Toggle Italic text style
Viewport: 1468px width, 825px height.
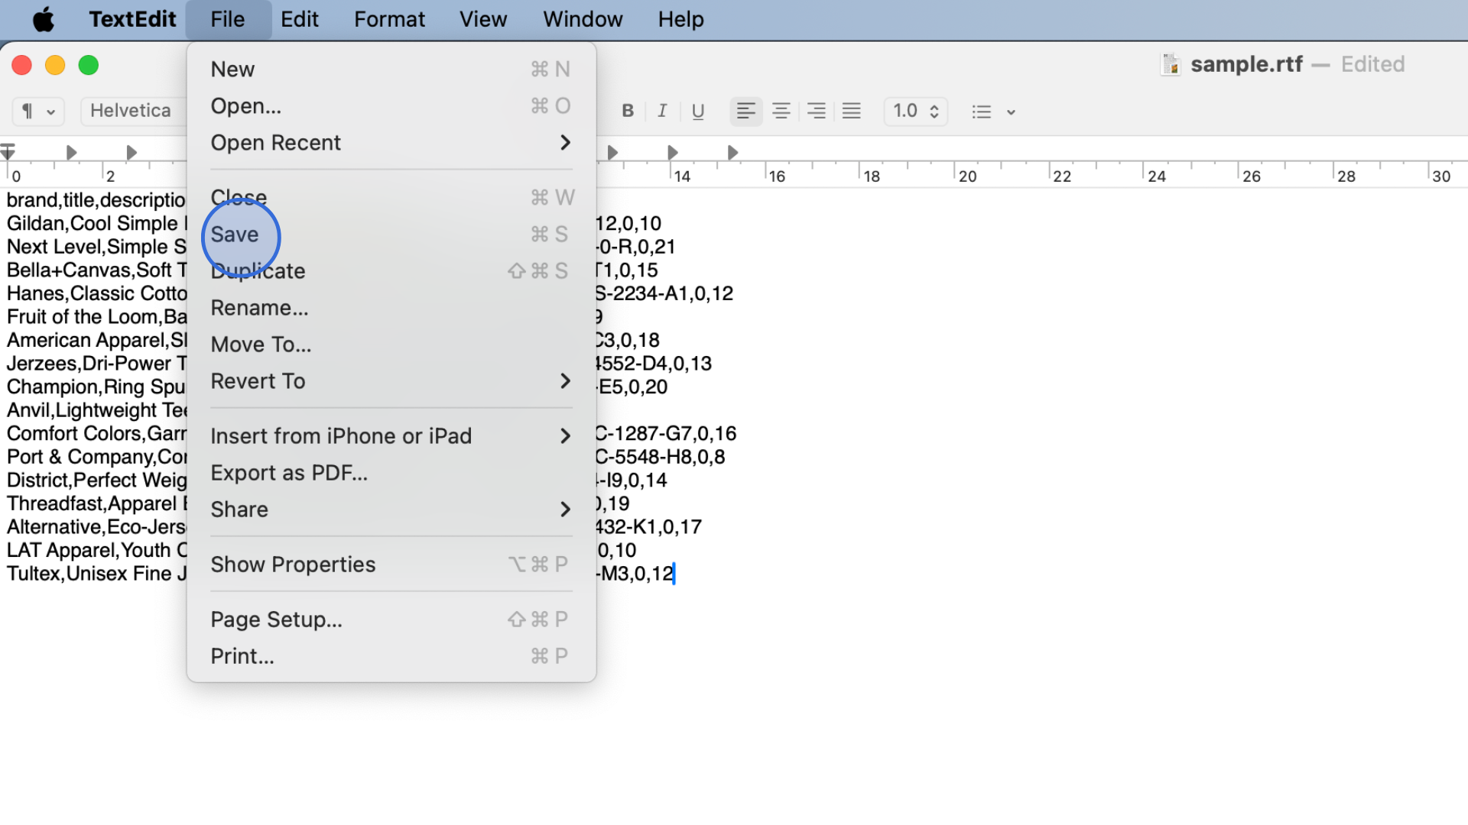(662, 112)
